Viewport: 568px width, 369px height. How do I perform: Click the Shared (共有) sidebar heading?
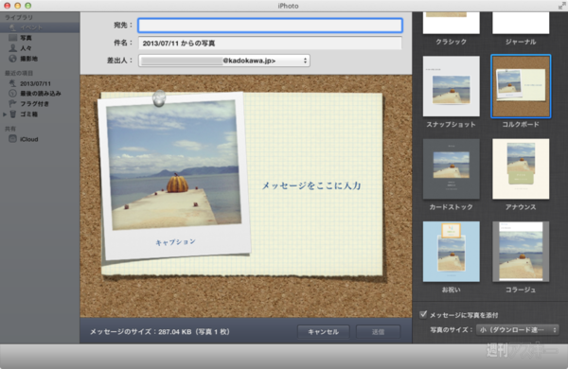pos(10,129)
